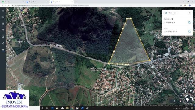Open a new browser tab
This screenshot has width=195, height=110.
point(76,2)
